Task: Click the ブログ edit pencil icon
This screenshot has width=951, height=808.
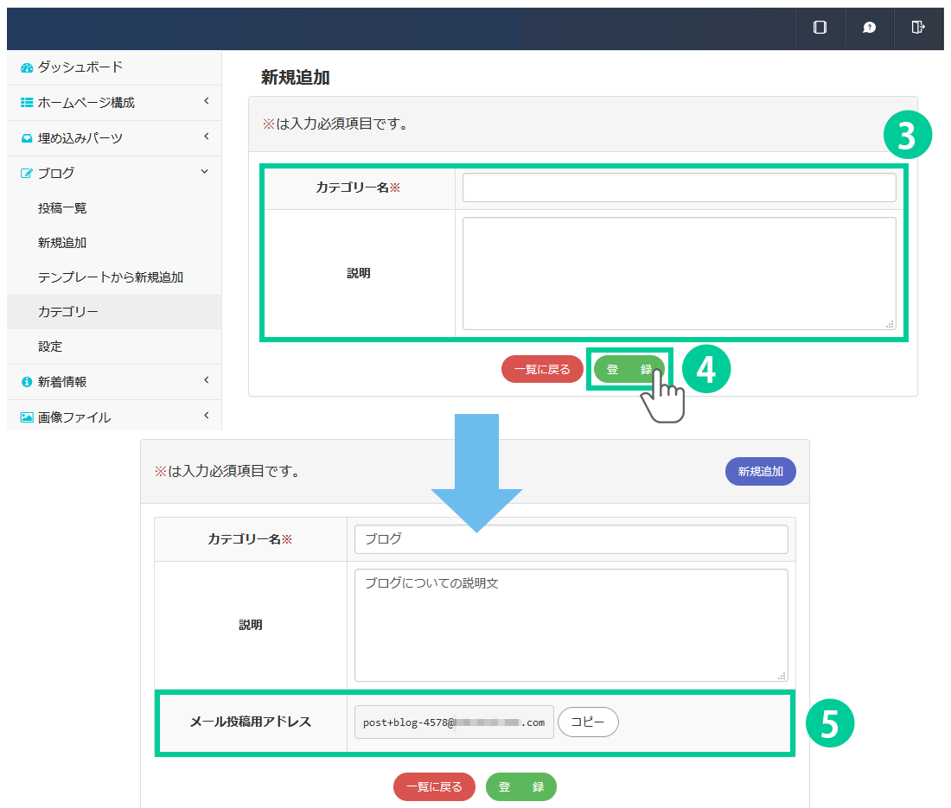Action: pos(27,174)
